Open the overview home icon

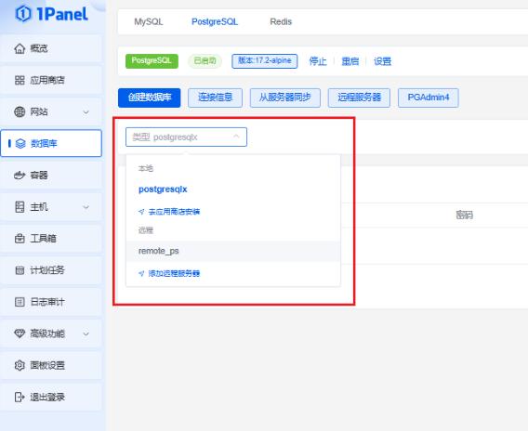click(x=20, y=49)
